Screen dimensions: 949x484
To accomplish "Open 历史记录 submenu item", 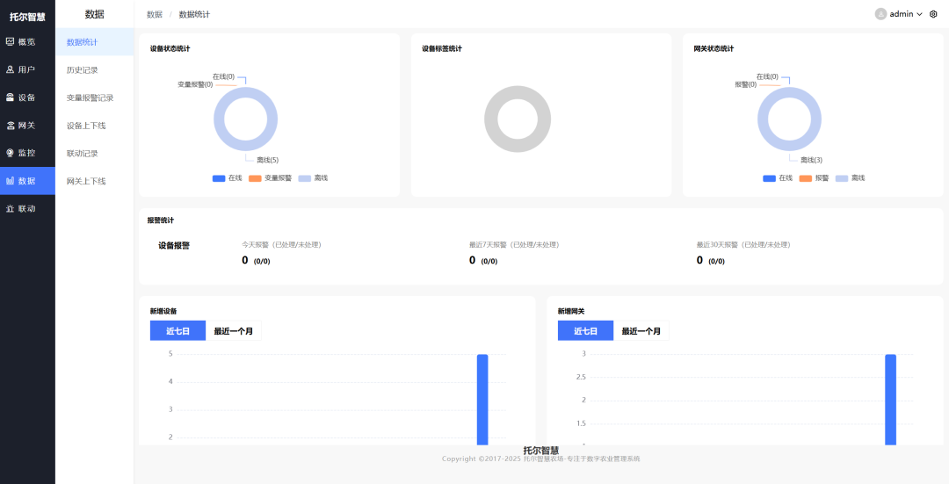I will 94,70.
